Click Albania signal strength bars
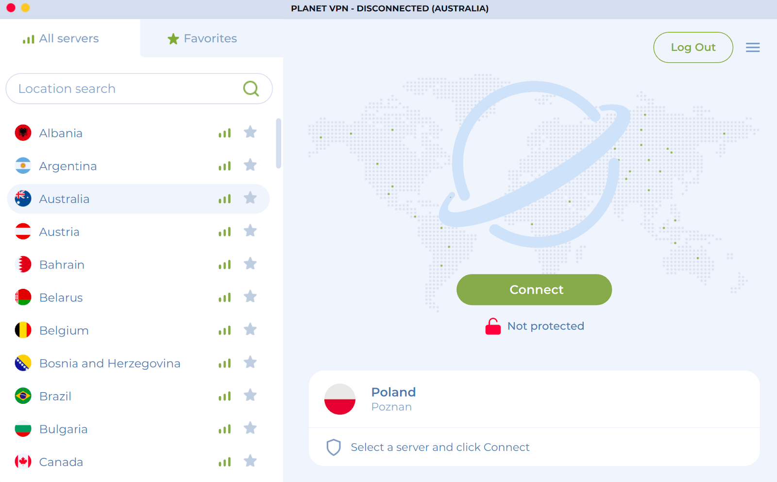 [224, 133]
